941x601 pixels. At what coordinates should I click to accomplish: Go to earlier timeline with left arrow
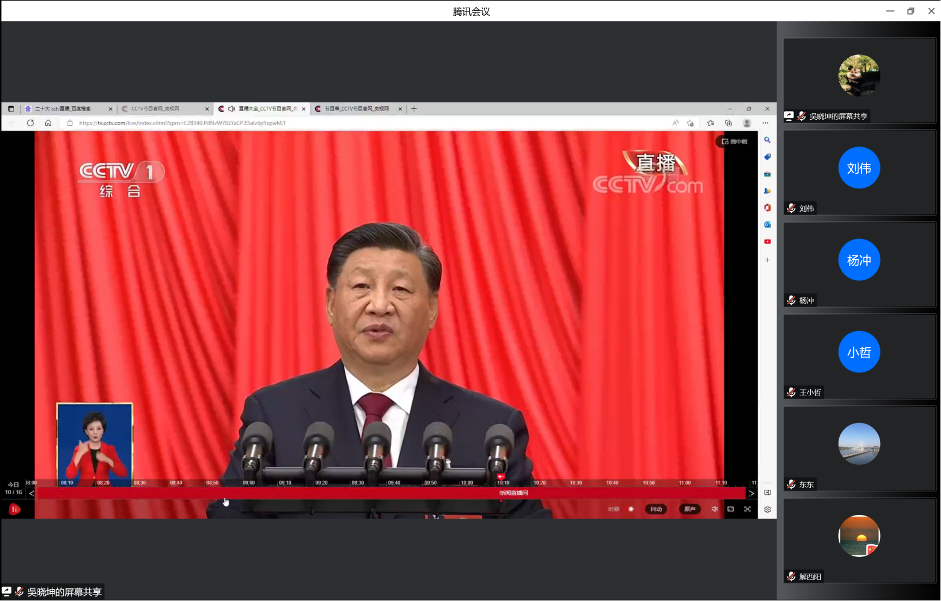pos(32,493)
